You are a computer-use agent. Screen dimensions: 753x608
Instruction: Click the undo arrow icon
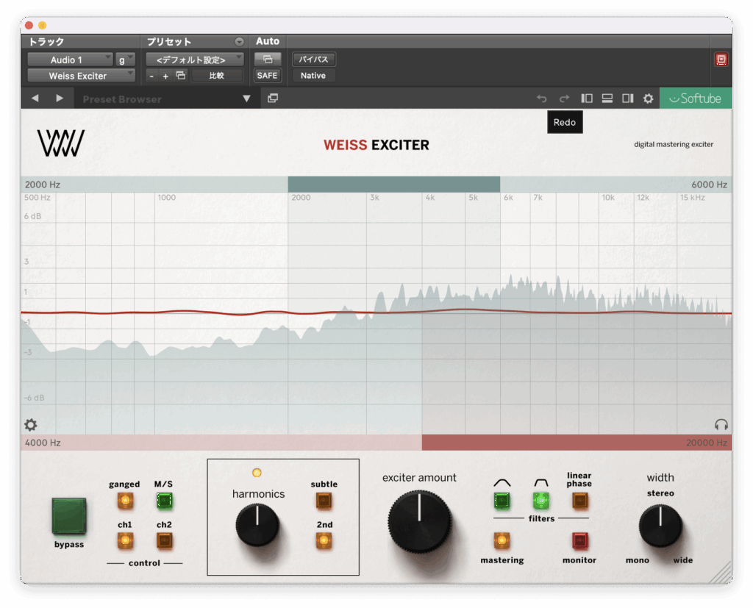click(542, 99)
